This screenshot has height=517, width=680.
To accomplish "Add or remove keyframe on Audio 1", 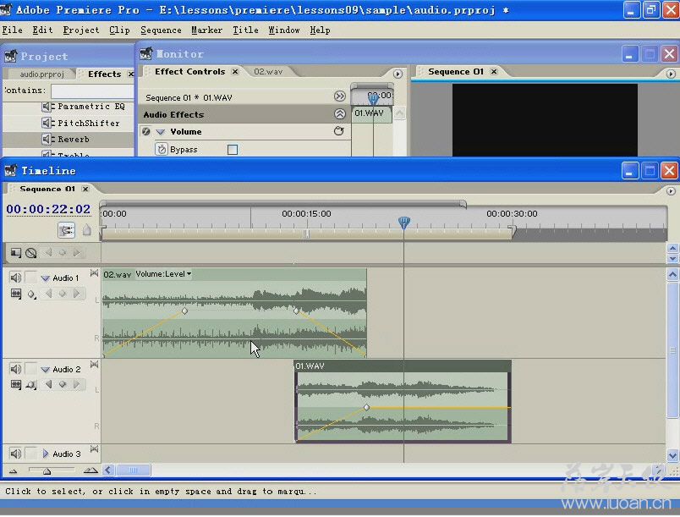I will click(63, 294).
